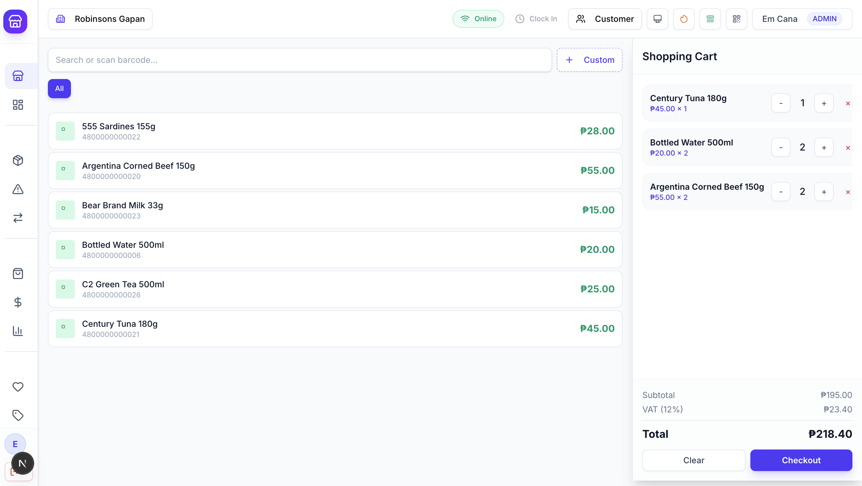
Task: Click the QR code icon in header
Action: point(736,19)
